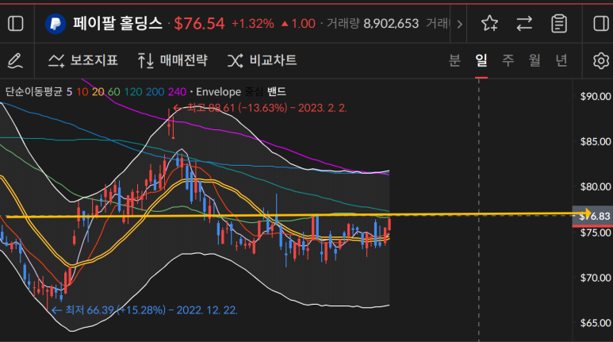Switch to 주 weekly interval tab

coord(508,60)
